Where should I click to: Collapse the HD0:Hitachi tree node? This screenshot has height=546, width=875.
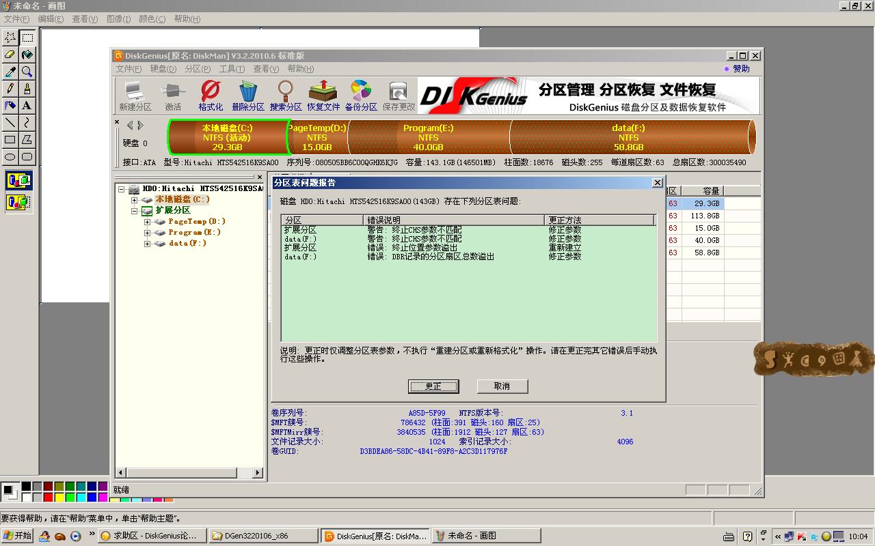(122, 189)
